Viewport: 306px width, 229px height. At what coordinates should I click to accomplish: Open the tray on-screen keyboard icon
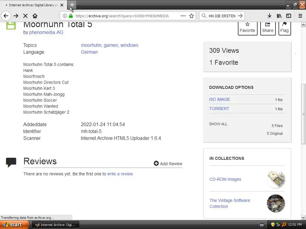pyautogui.click(x=262, y=225)
